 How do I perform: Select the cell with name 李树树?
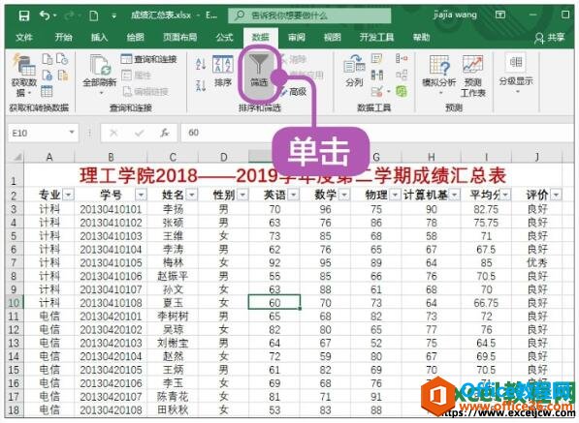tap(173, 317)
